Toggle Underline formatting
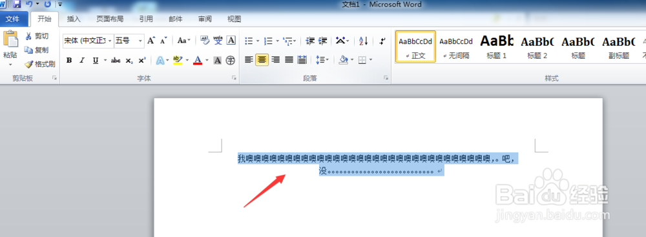The image size is (646, 237). click(96, 61)
